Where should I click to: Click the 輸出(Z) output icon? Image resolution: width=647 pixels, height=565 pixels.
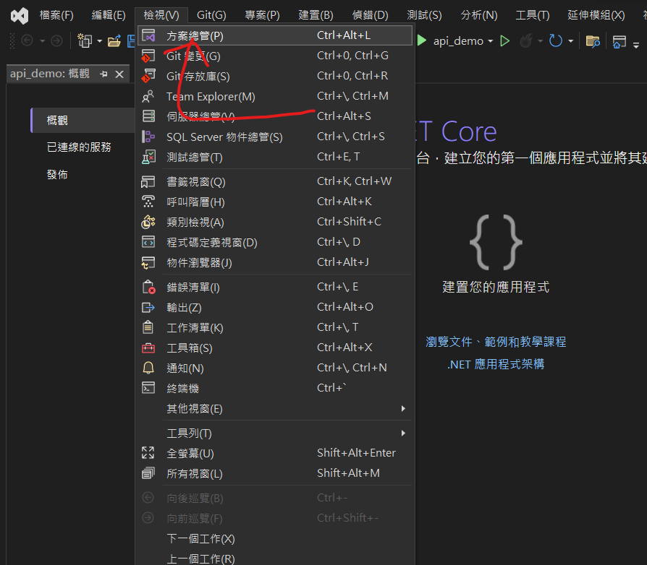point(148,307)
